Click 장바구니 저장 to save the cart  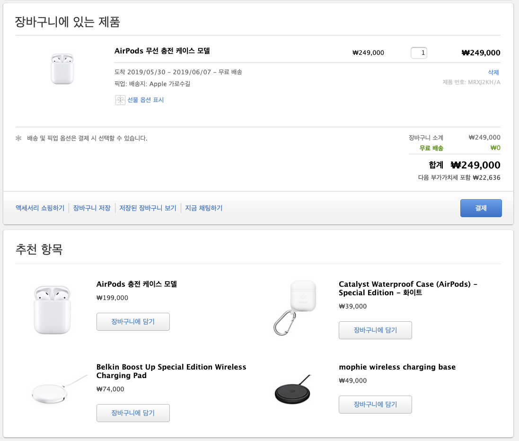(92, 208)
